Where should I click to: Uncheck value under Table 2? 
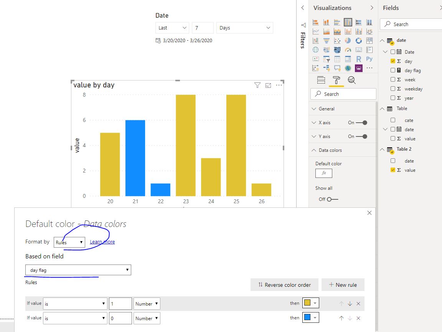393,170
